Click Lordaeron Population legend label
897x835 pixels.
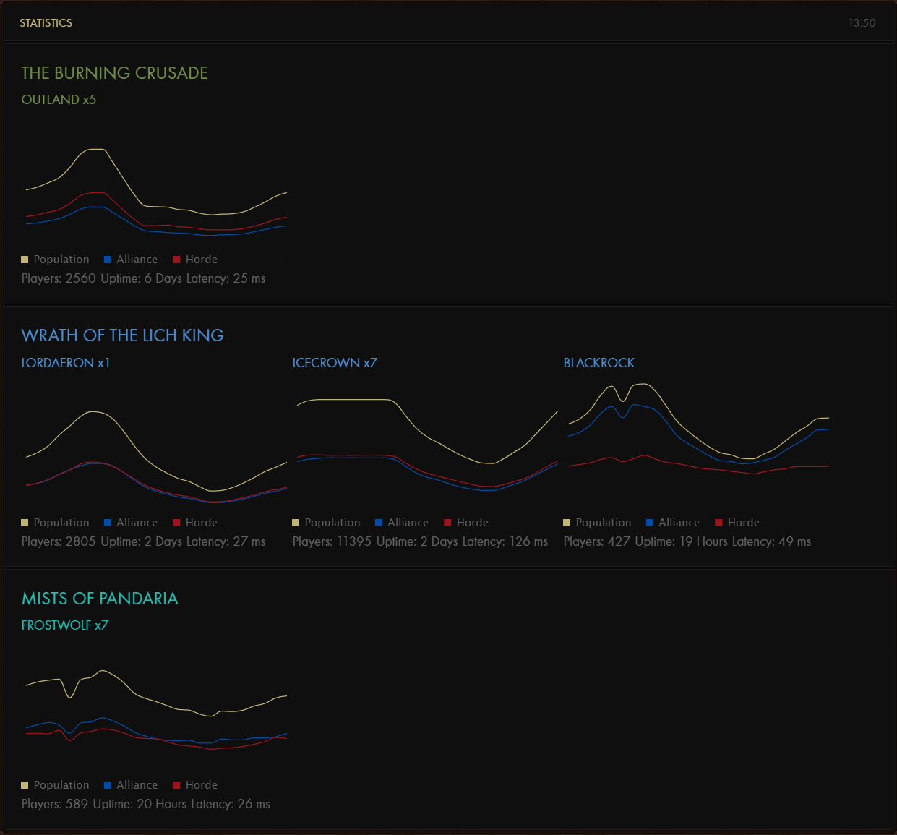pos(61,523)
